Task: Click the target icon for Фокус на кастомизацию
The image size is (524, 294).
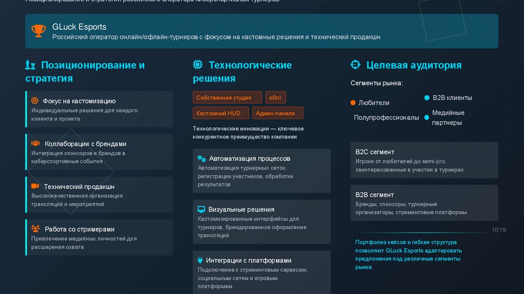Action: pos(35,101)
